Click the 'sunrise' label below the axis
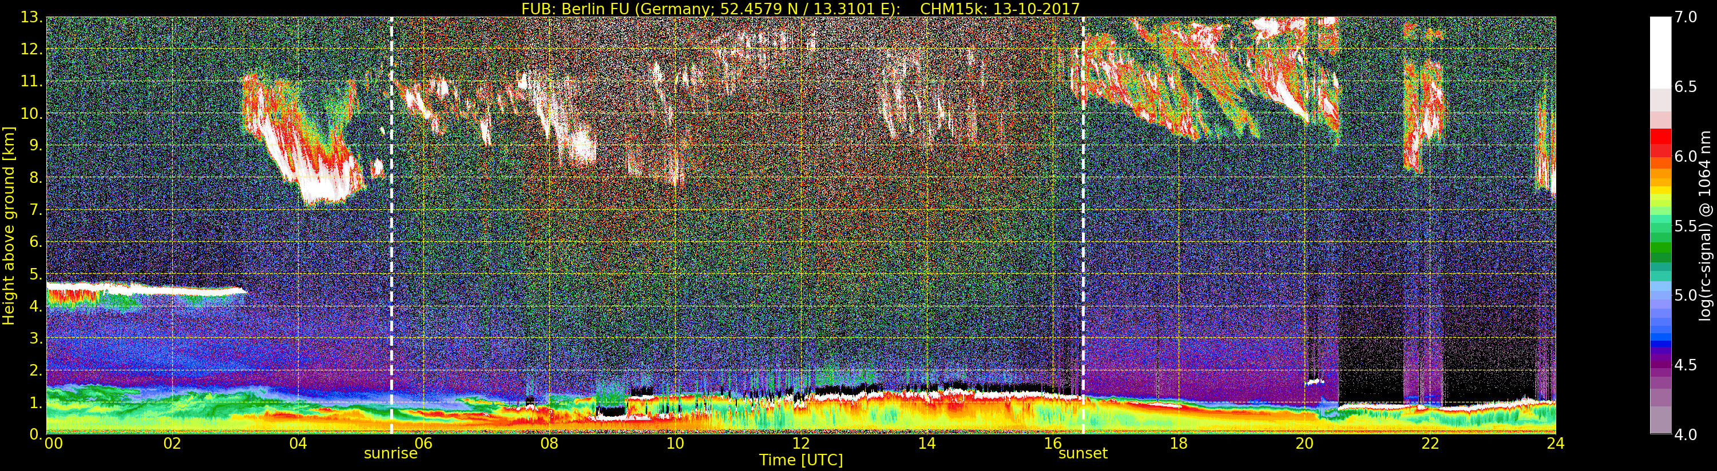This screenshot has width=1717, height=471. click(391, 454)
